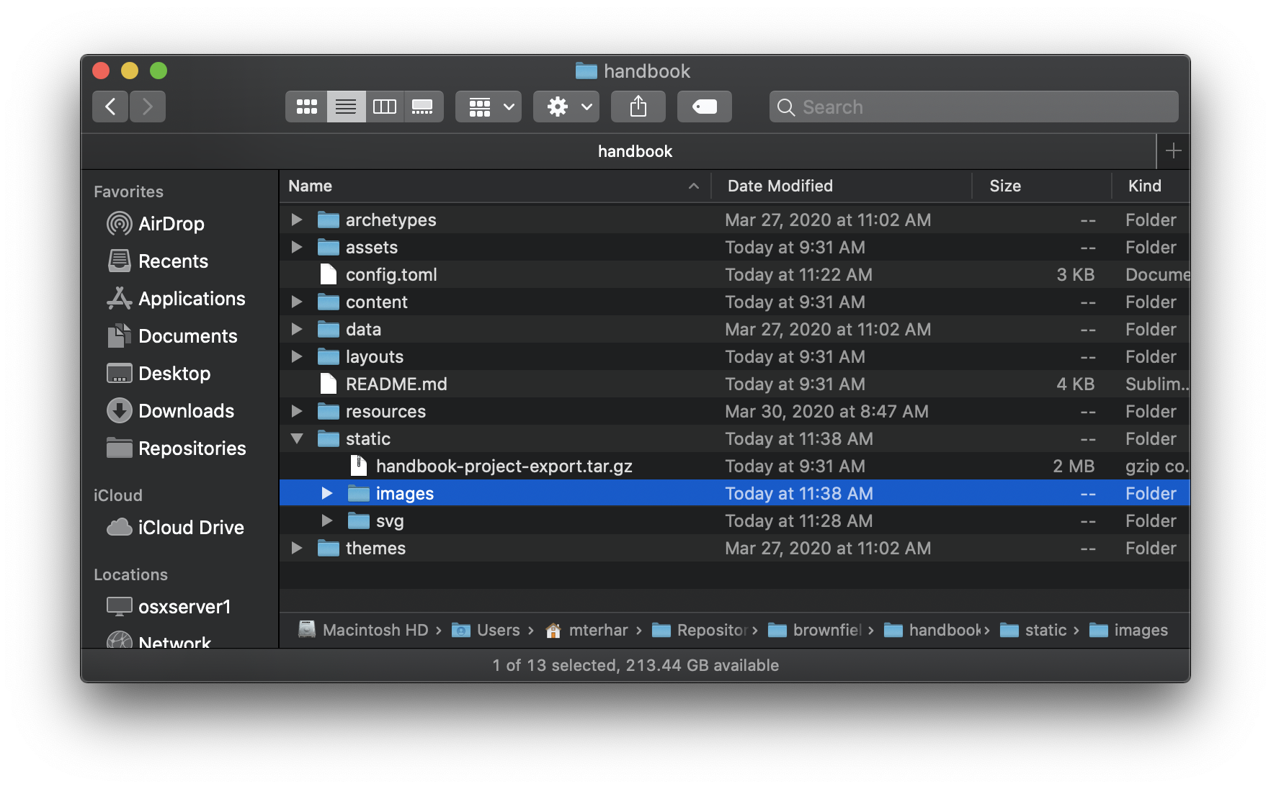Expand the images folder disclosure triangle
1271x789 pixels.
[x=326, y=493]
